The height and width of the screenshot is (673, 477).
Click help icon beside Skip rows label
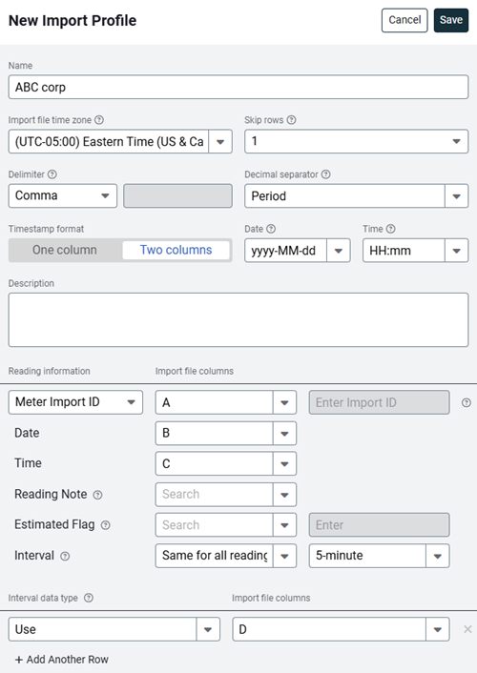pyautogui.click(x=291, y=120)
